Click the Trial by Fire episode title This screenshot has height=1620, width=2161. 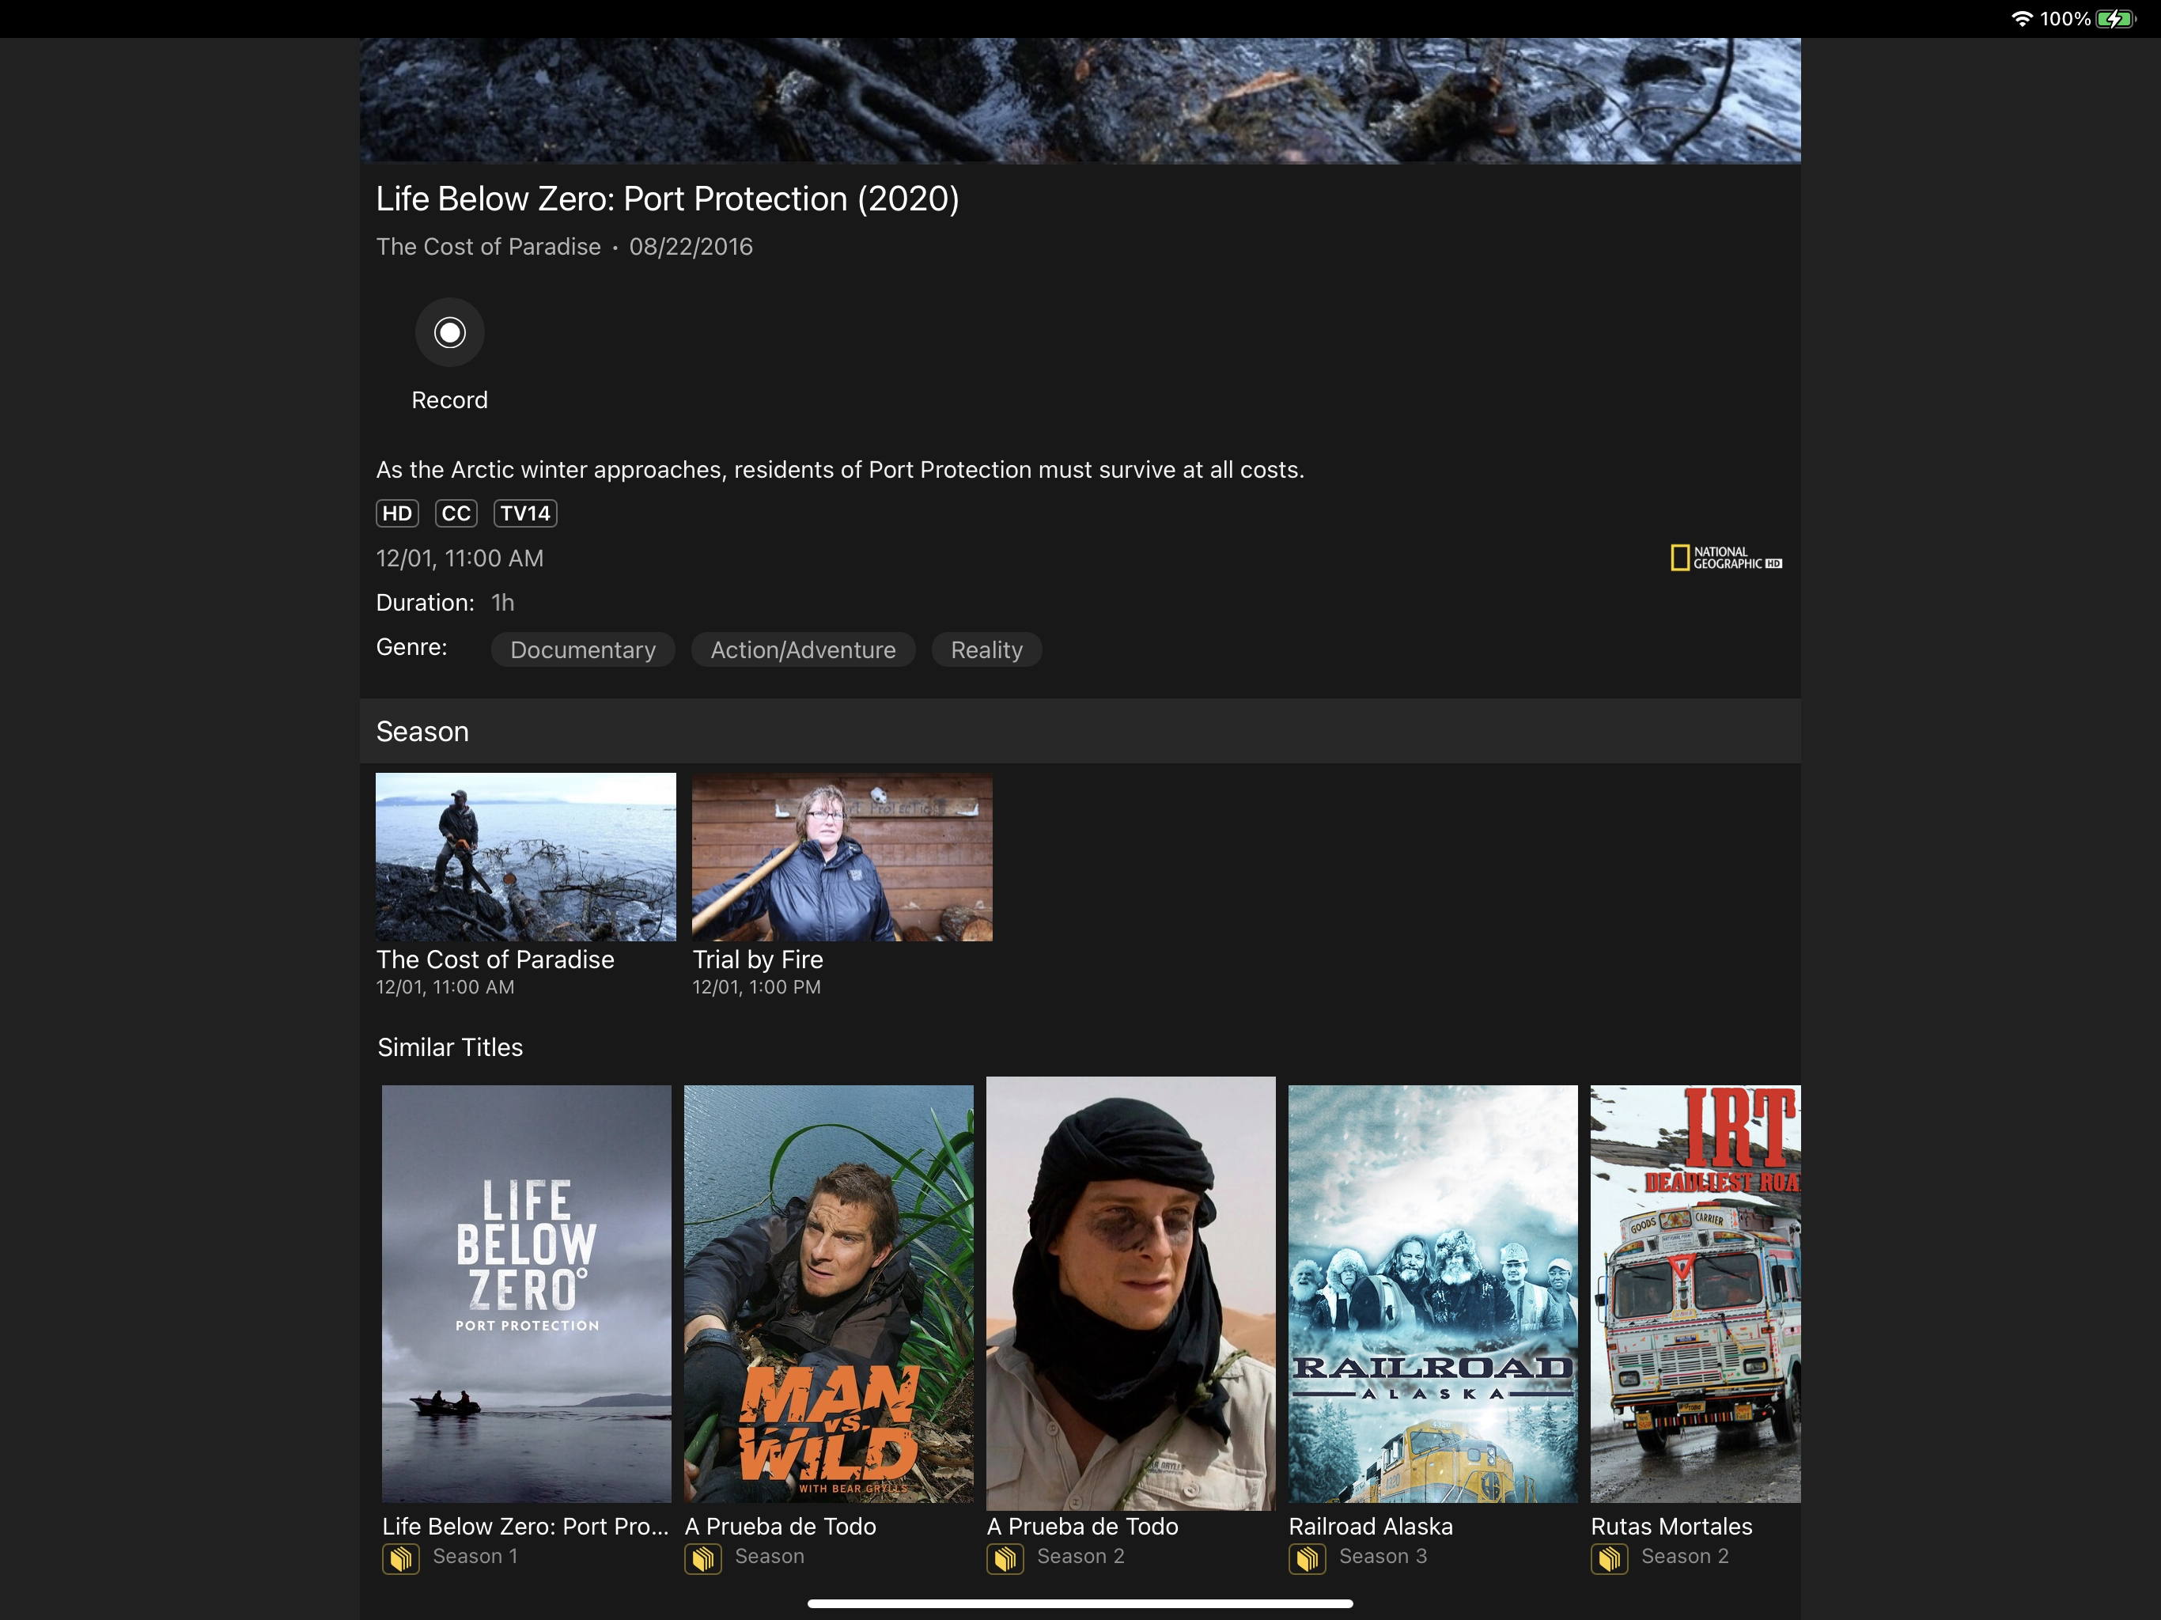pyautogui.click(x=758, y=960)
